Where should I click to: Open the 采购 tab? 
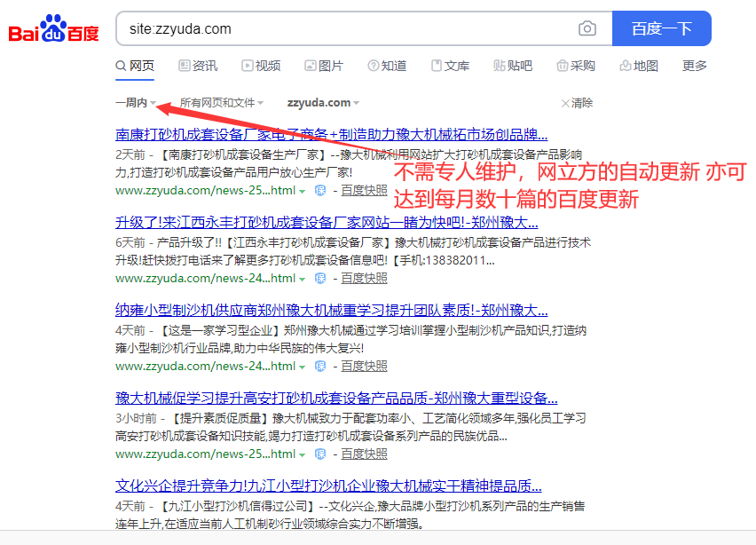[576, 66]
